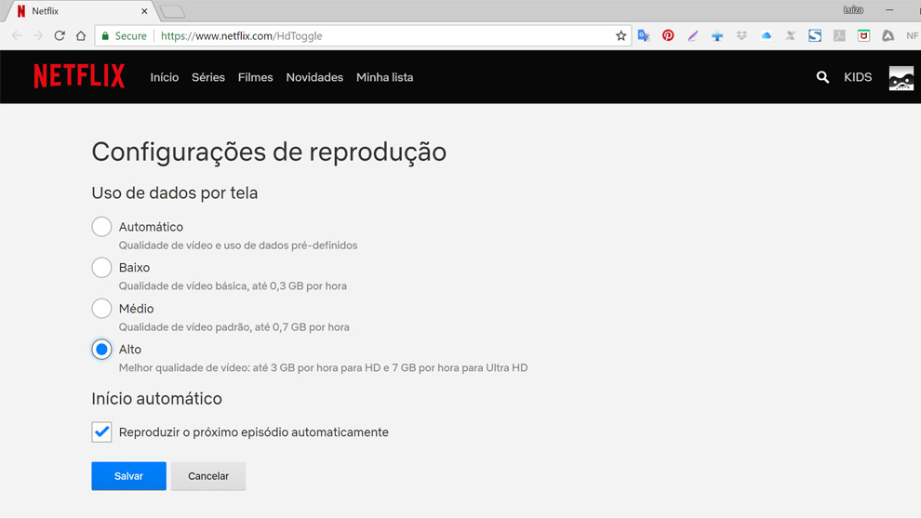Click text 'Qualidade de vídeo e uso de dados pré-definidos'
The width and height of the screenshot is (921, 518).
(x=238, y=246)
